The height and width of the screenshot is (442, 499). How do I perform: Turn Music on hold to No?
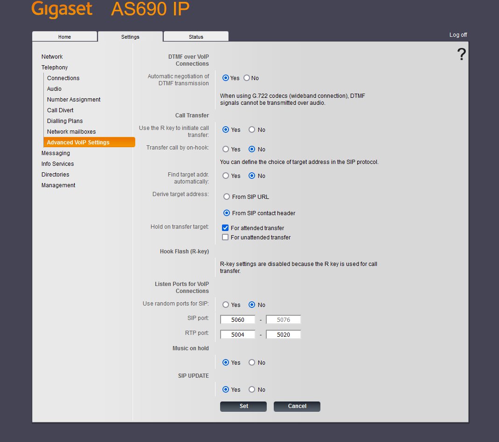(252, 362)
